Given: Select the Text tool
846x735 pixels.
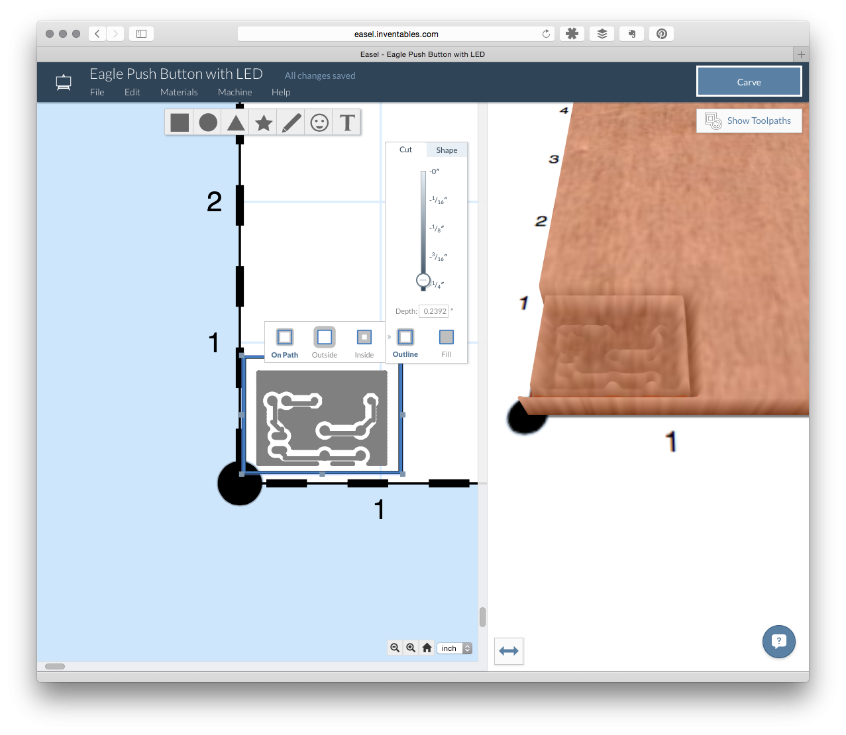Looking at the screenshot, I should (x=347, y=122).
